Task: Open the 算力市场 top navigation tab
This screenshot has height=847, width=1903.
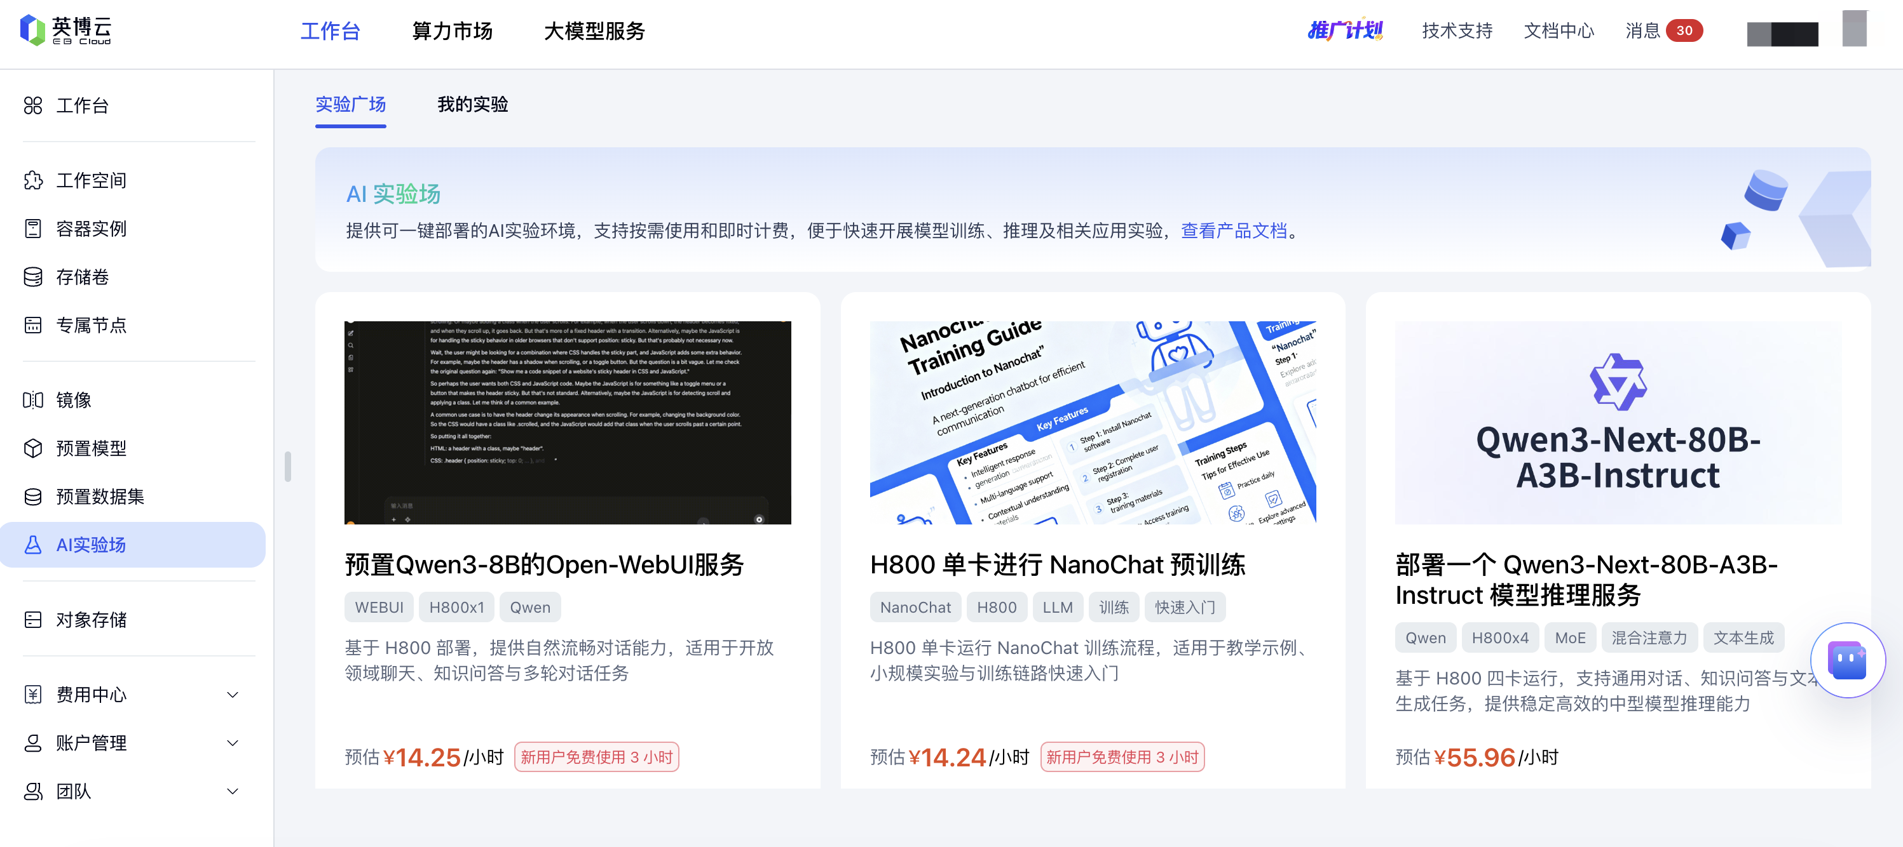Action: pyautogui.click(x=452, y=31)
